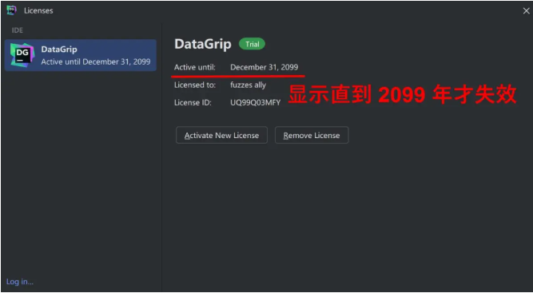The height and width of the screenshot is (293, 533).
Task: Click the DG logo in the IDE list
Action: [x=22, y=55]
